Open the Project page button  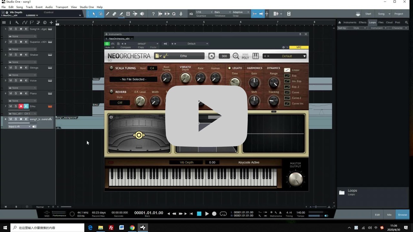pyautogui.click(x=399, y=14)
